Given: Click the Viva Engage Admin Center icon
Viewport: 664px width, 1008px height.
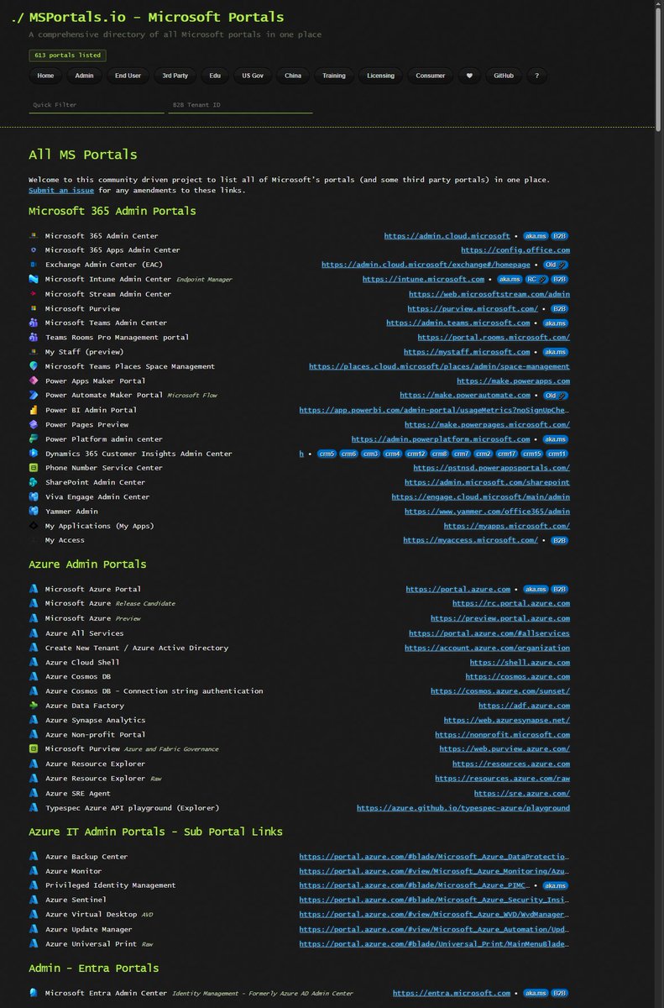Looking at the screenshot, I should pos(34,496).
